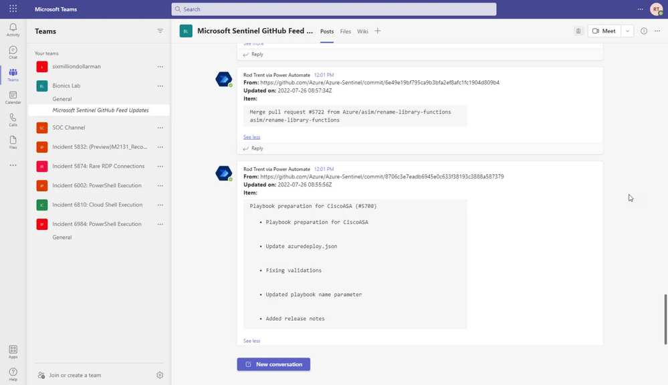Click See less under rename-library-functions post
Image resolution: width=668 pixels, height=385 pixels.
(252, 137)
